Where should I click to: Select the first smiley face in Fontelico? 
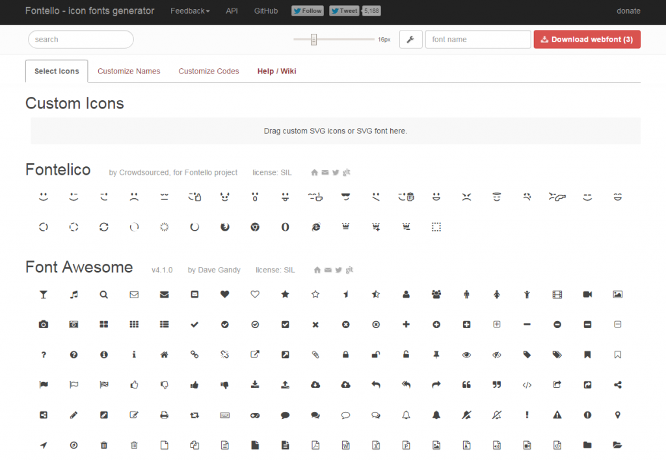(44, 197)
